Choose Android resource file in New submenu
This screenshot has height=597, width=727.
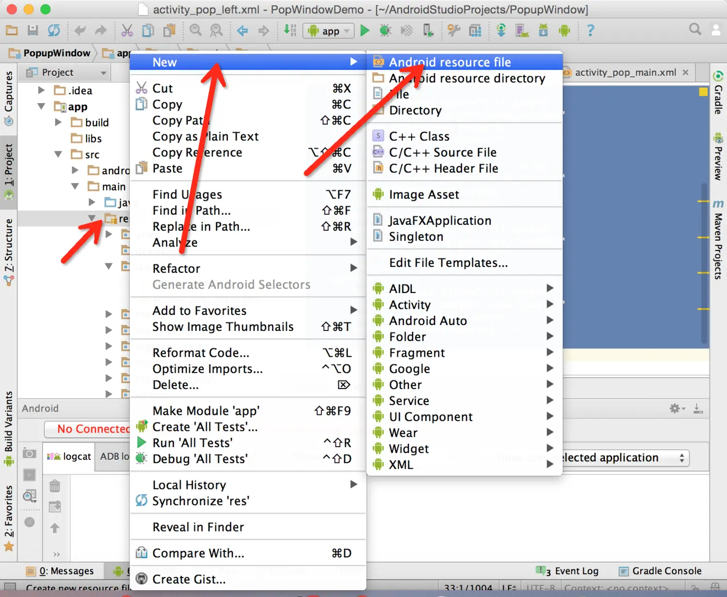click(464, 62)
